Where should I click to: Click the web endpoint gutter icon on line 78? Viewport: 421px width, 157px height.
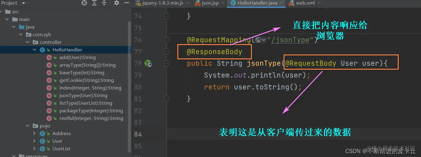tap(148, 63)
